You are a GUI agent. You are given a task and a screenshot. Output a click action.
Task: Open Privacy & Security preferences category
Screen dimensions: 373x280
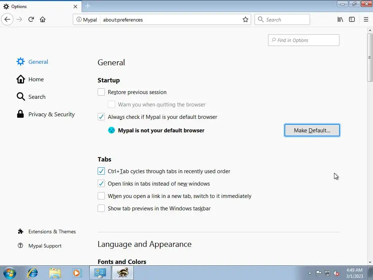pyautogui.click(x=46, y=114)
